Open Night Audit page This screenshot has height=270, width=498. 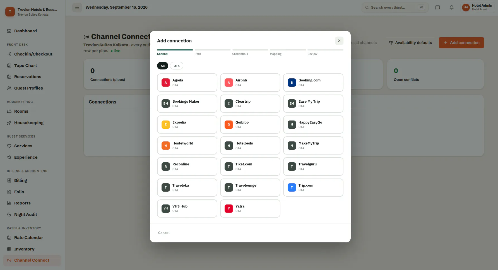coord(32,214)
